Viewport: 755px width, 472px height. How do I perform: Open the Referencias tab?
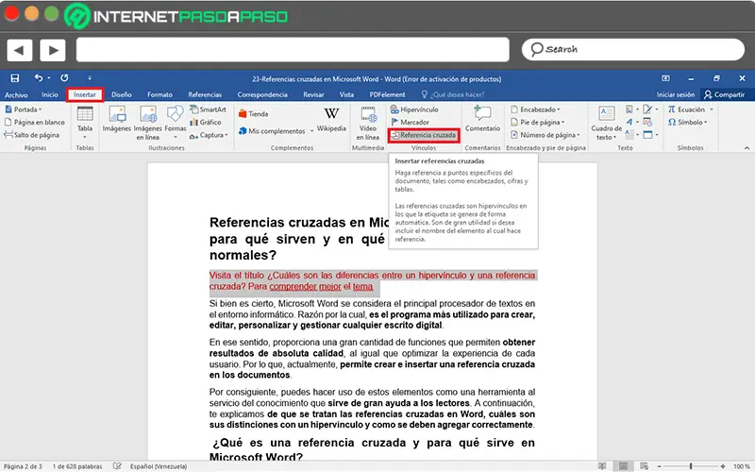pos(205,95)
